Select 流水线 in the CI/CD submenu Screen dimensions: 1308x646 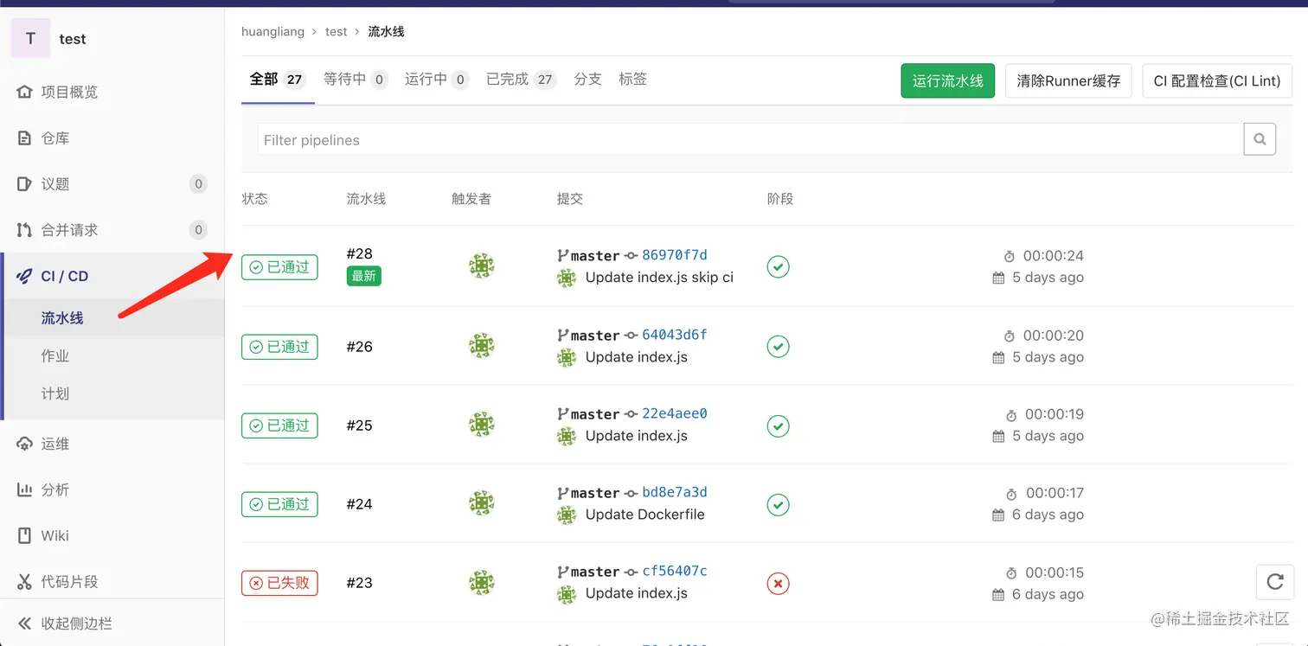click(62, 318)
